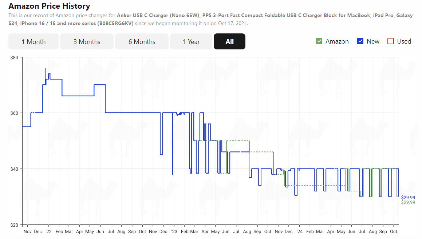Click the Anker USB C Charger product name
Screen dimensions: 422x239
point(210,19)
